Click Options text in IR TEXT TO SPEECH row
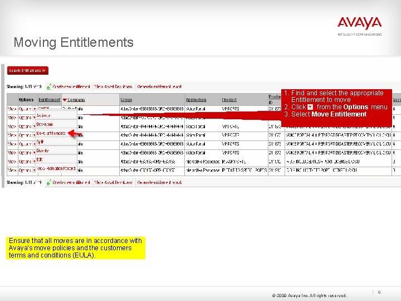Image resolution: width=401 pixels, height=301 pixels. (25, 170)
